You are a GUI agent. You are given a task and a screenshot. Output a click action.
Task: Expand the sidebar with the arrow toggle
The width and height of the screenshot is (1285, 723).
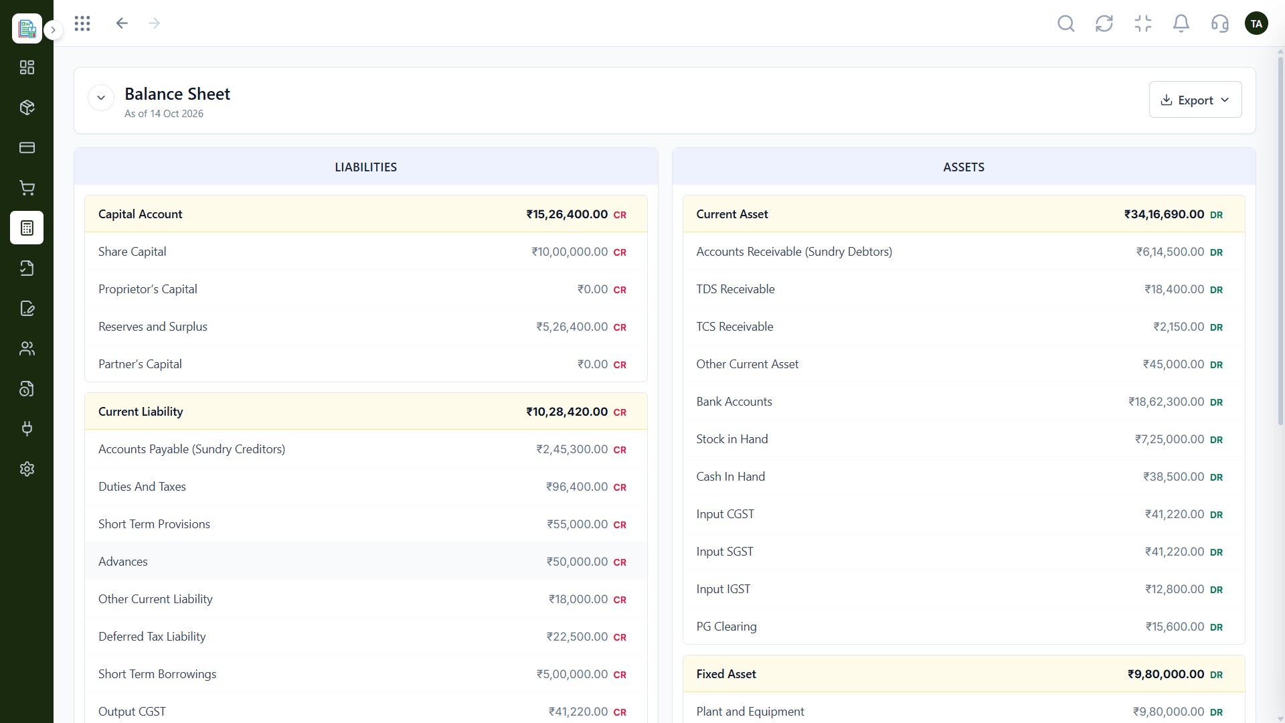[x=54, y=30]
